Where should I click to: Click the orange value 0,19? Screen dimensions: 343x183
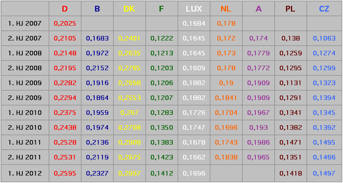pyautogui.click(x=226, y=83)
